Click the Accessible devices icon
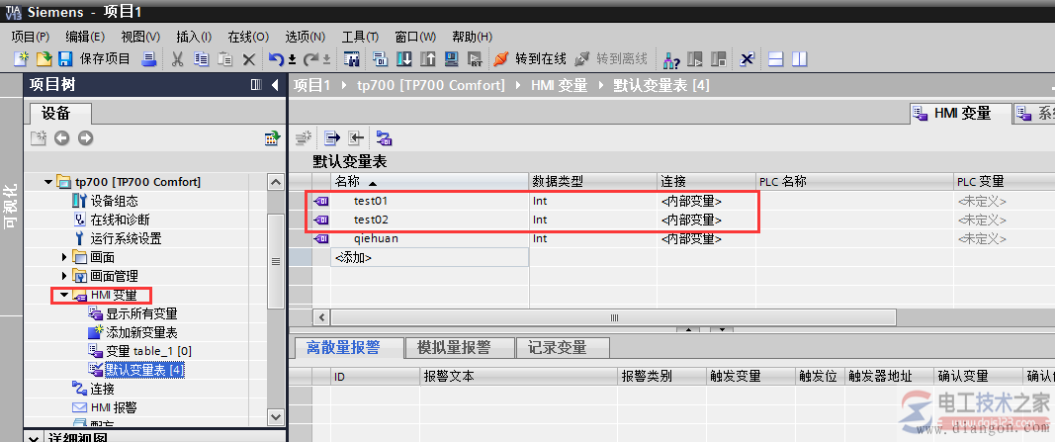Viewport: 1055px width, 442px height. [670, 59]
